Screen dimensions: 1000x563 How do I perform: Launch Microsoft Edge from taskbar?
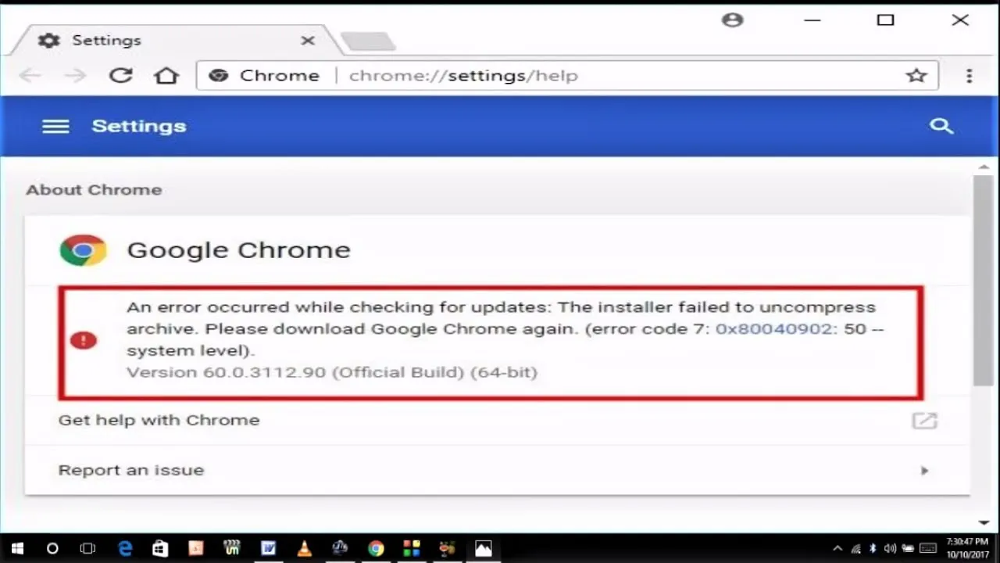[125, 549]
